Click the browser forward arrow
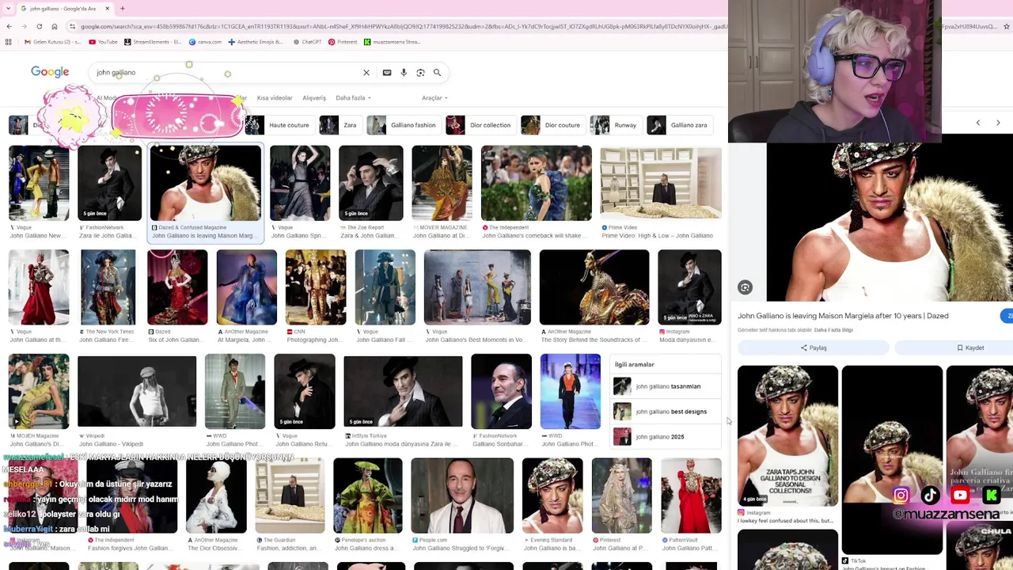The image size is (1013, 570). point(24,26)
